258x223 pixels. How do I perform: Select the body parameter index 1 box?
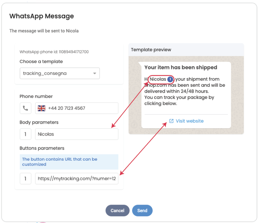[25, 134]
